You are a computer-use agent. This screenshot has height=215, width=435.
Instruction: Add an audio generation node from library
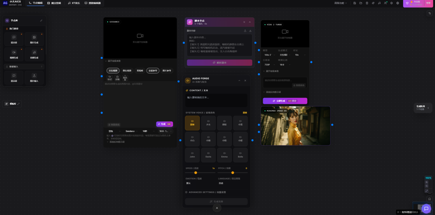point(34,54)
